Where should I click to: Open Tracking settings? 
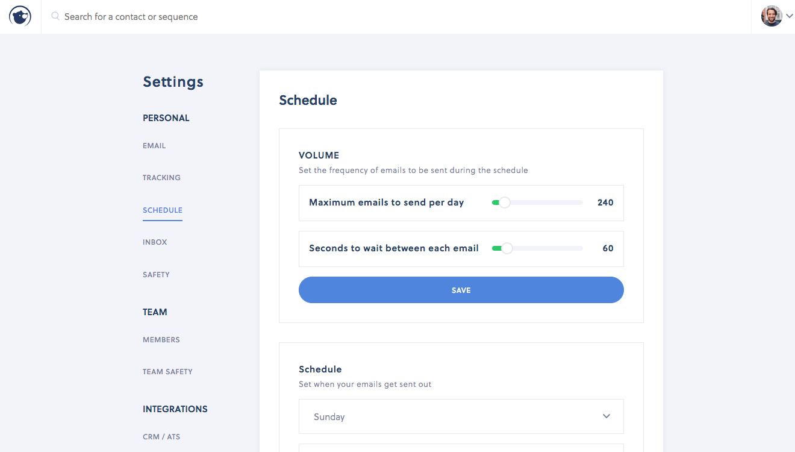[x=161, y=178]
